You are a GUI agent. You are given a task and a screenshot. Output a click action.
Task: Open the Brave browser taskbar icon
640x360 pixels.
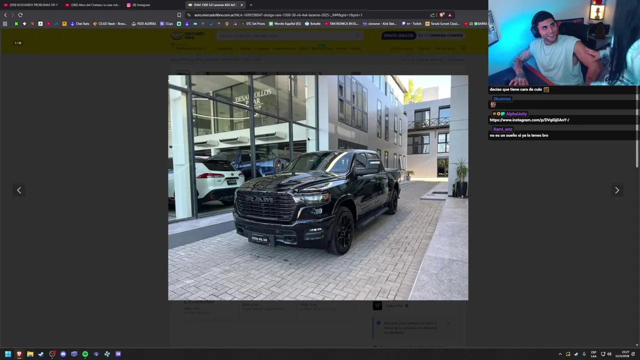pos(19,354)
